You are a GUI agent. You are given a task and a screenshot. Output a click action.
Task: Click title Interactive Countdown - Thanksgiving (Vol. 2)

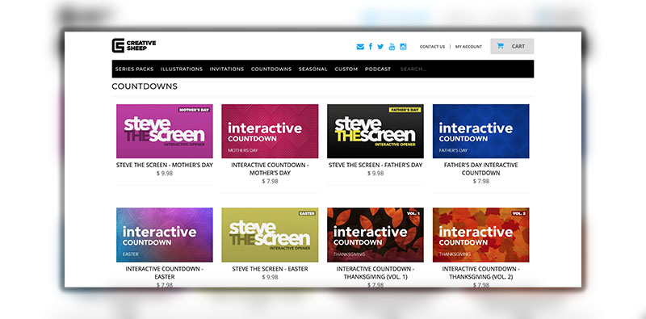click(x=480, y=273)
